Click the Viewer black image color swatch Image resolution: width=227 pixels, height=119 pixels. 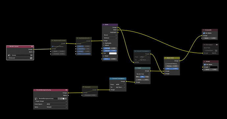click(x=214, y=67)
